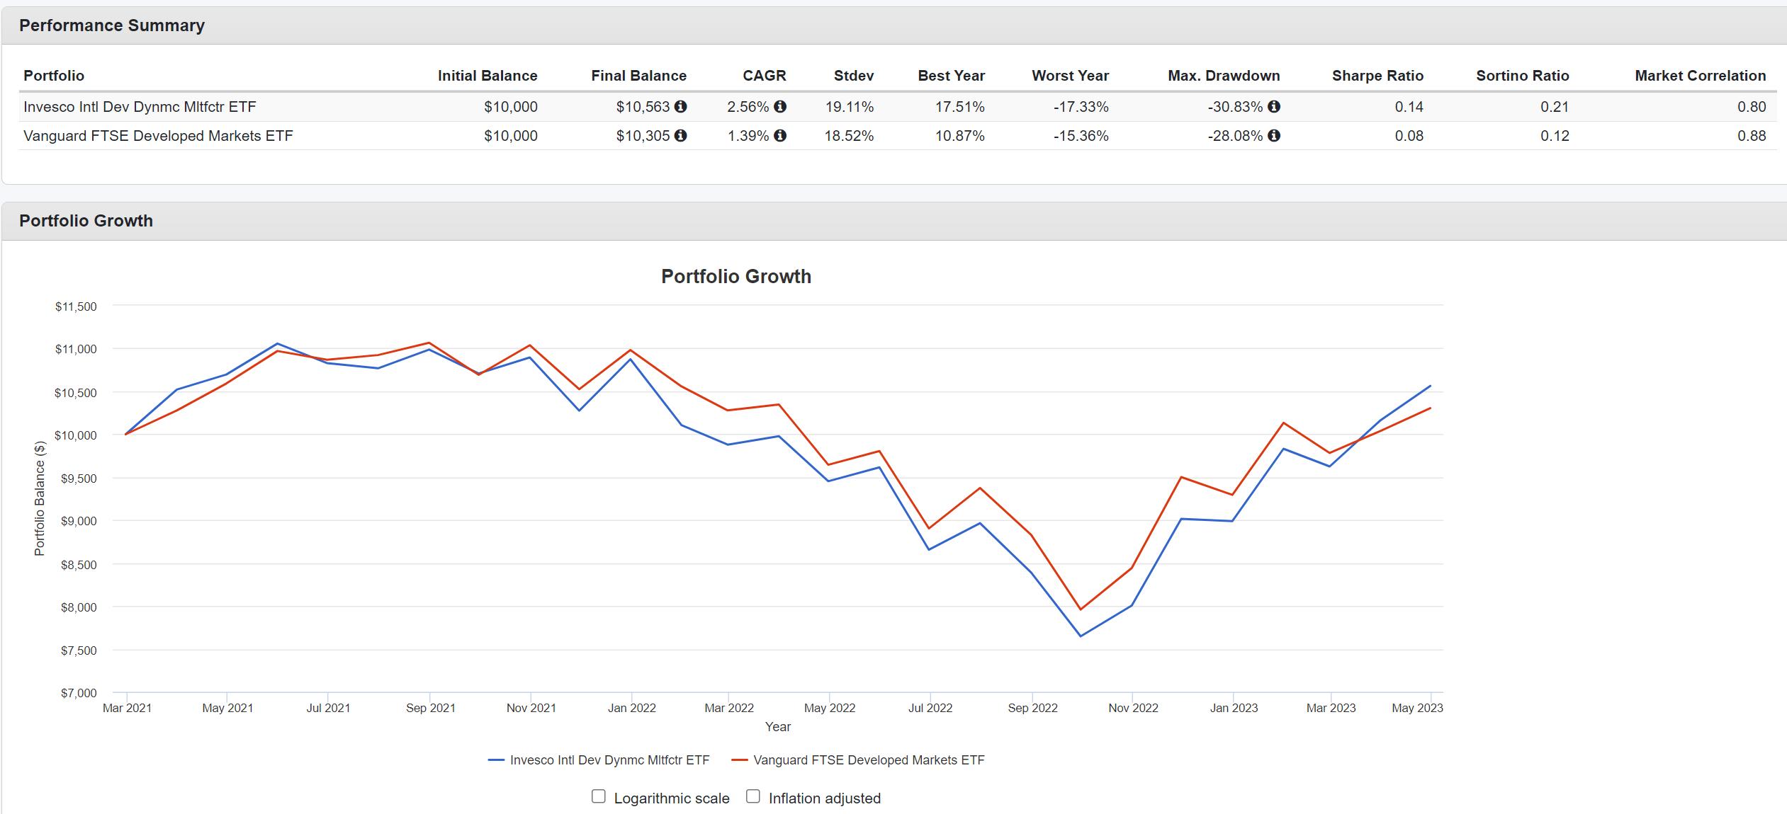
Task: Select the blue line marker in the chart legend
Action: pyautogui.click(x=496, y=759)
